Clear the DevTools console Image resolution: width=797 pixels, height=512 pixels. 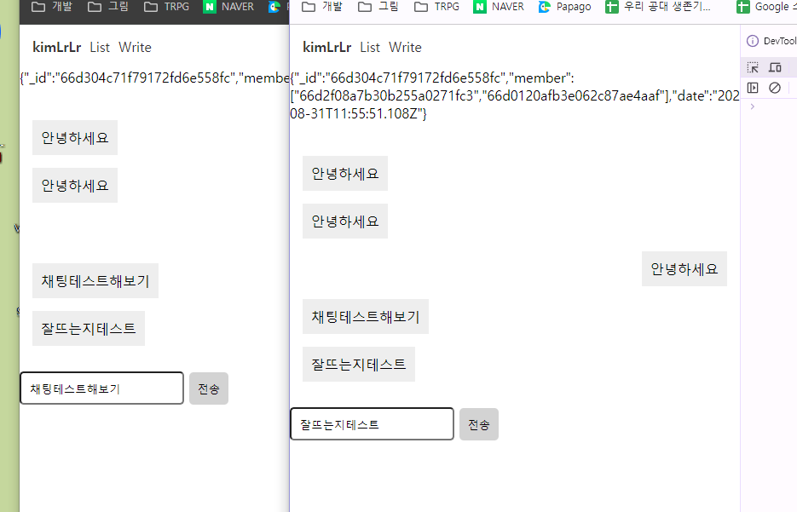click(775, 88)
